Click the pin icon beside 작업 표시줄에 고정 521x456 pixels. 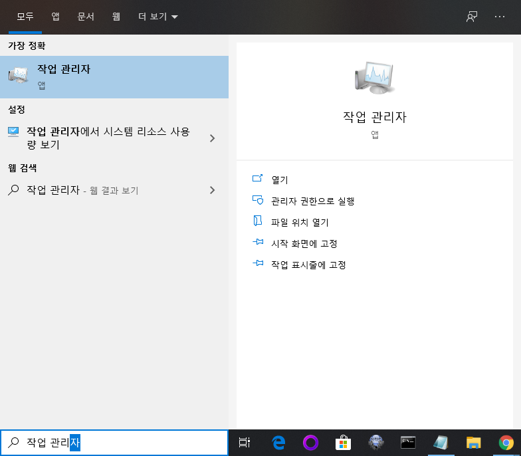pos(258,263)
